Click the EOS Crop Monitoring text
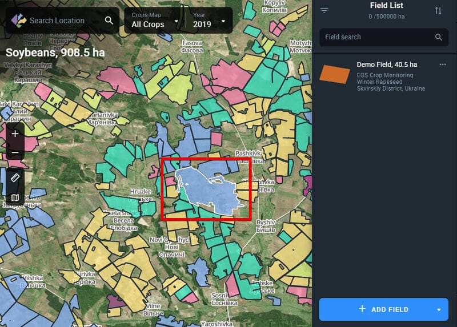 click(x=384, y=75)
